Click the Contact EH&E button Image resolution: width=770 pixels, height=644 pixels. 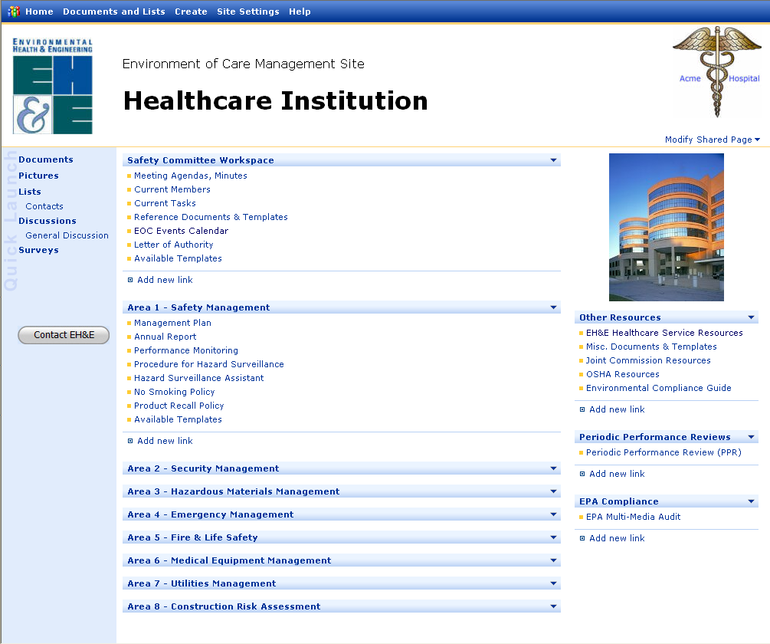point(64,335)
